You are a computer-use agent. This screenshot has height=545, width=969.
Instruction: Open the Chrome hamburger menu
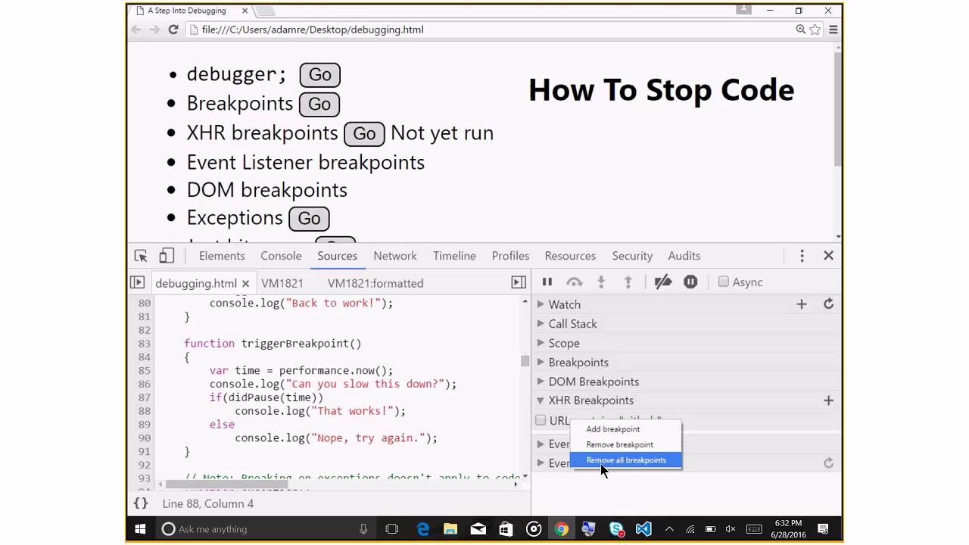[833, 30]
